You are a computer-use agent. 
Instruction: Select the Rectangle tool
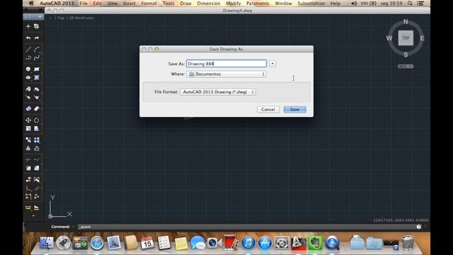click(37, 69)
